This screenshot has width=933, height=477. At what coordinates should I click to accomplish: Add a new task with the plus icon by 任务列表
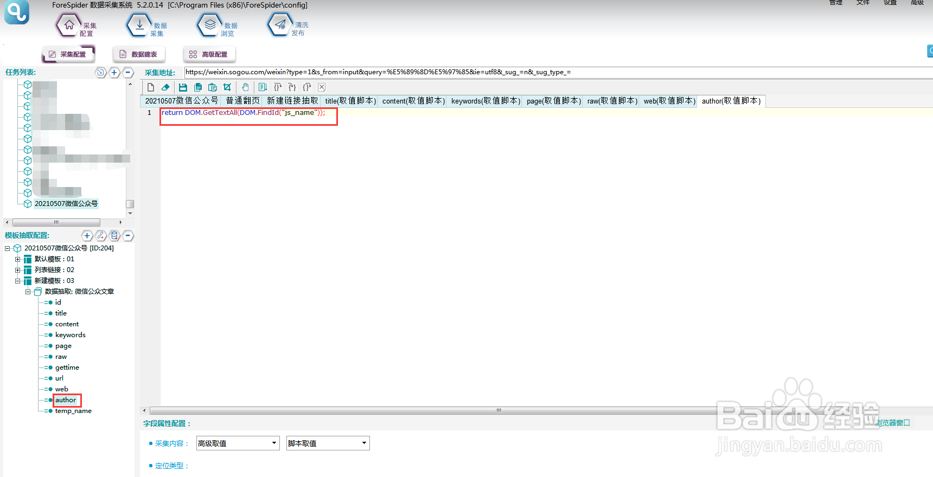114,73
